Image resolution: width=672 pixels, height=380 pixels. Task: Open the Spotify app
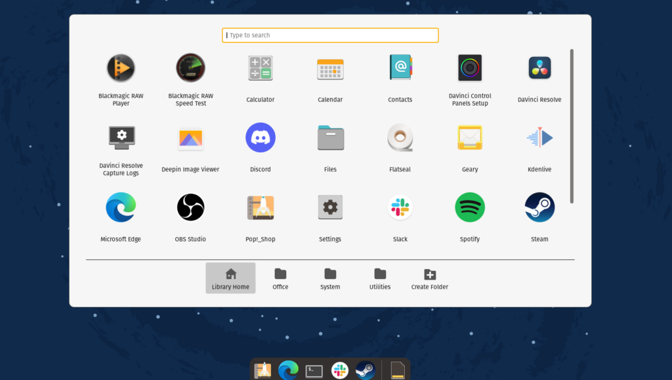(470, 207)
